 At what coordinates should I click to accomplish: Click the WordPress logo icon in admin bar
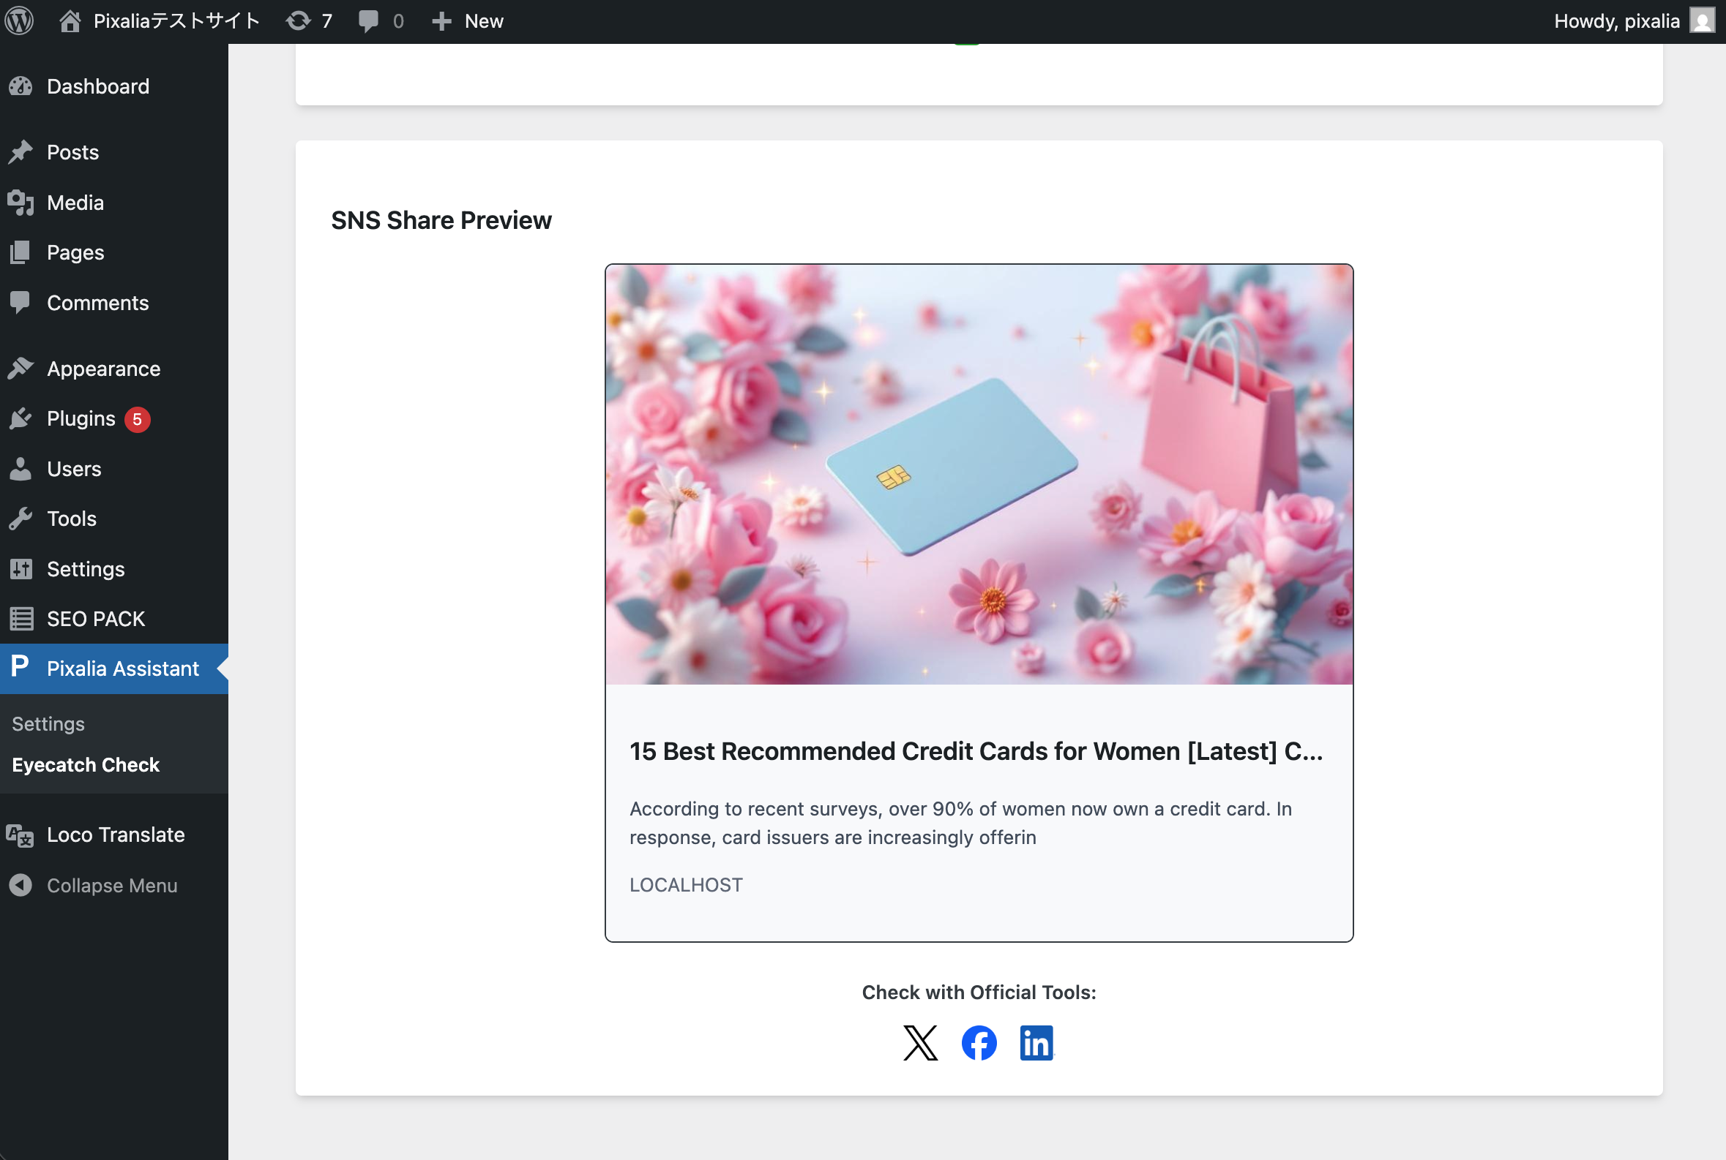coord(19,20)
